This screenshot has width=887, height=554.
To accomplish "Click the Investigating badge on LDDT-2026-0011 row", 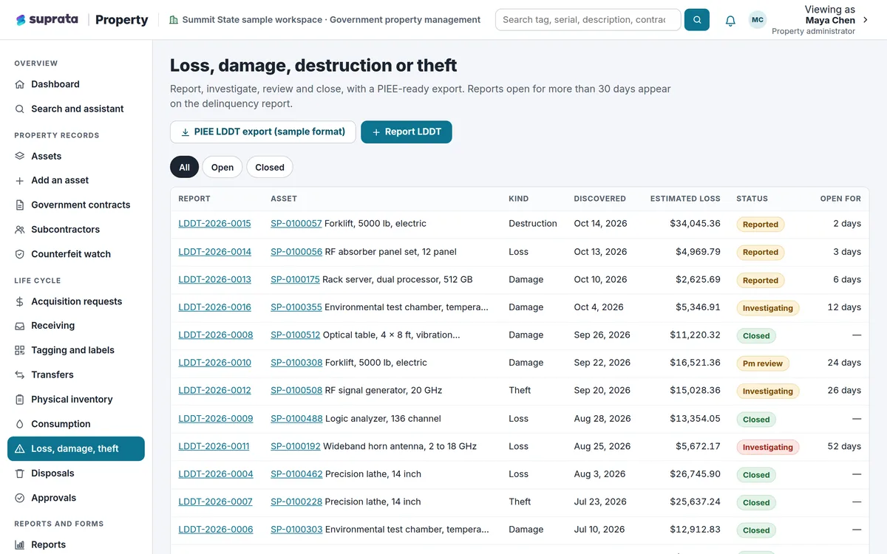I will click(768, 447).
